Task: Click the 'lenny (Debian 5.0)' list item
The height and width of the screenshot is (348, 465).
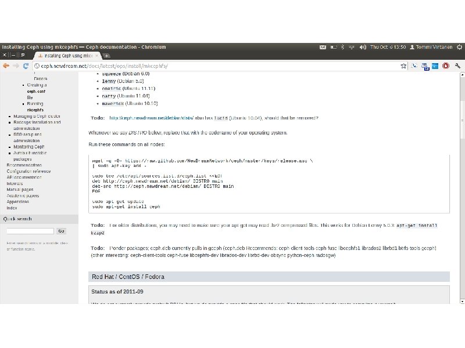Action: pyautogui.click(x=123, y=81)
